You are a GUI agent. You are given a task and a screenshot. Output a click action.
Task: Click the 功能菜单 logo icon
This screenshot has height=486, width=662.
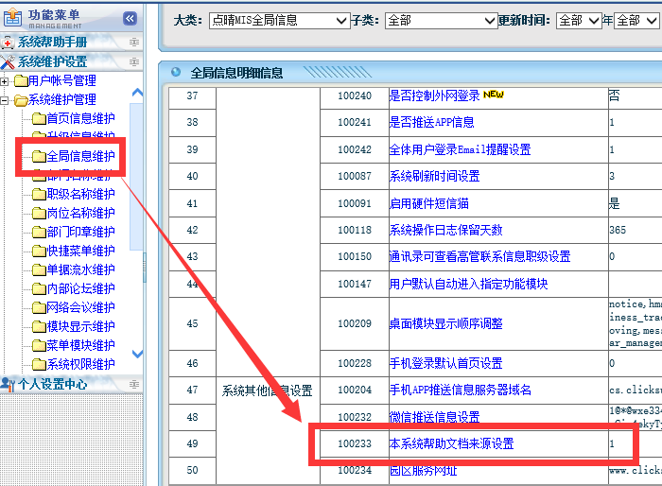(13, 18)
